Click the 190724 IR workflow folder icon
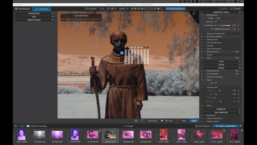 [28, 126]
